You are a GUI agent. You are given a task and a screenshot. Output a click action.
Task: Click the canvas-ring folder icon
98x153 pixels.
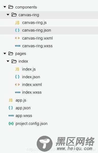point(14,15)
